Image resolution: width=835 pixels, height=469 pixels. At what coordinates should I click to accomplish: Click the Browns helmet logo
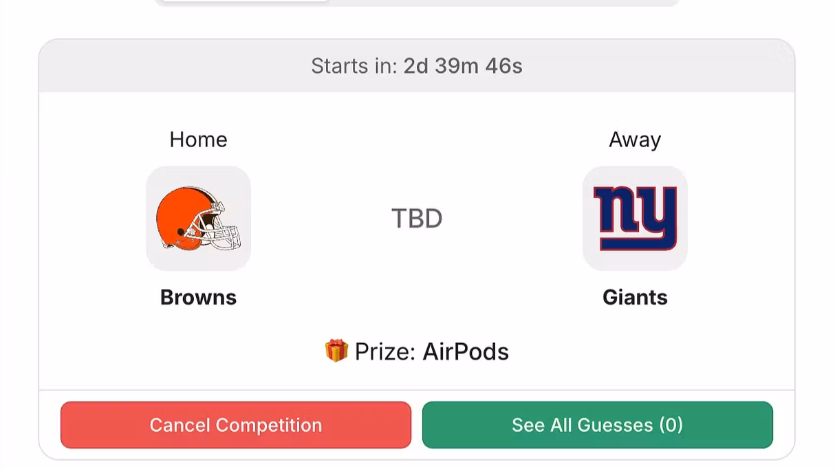coord(198,218)
